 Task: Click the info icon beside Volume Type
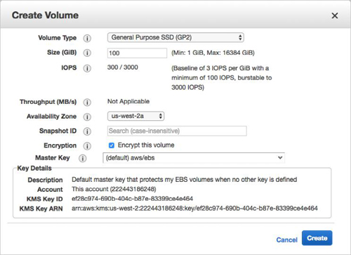coord(87,38)
